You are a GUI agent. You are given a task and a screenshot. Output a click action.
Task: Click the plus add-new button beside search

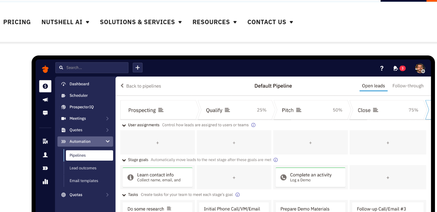(x=138, y=68)
